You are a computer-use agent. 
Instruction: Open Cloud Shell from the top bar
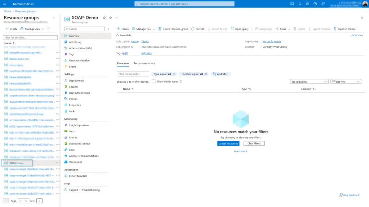coord(292,4)
